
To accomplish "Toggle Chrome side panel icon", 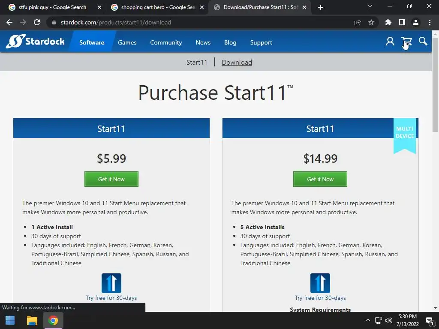I will [x=402, y=22].
